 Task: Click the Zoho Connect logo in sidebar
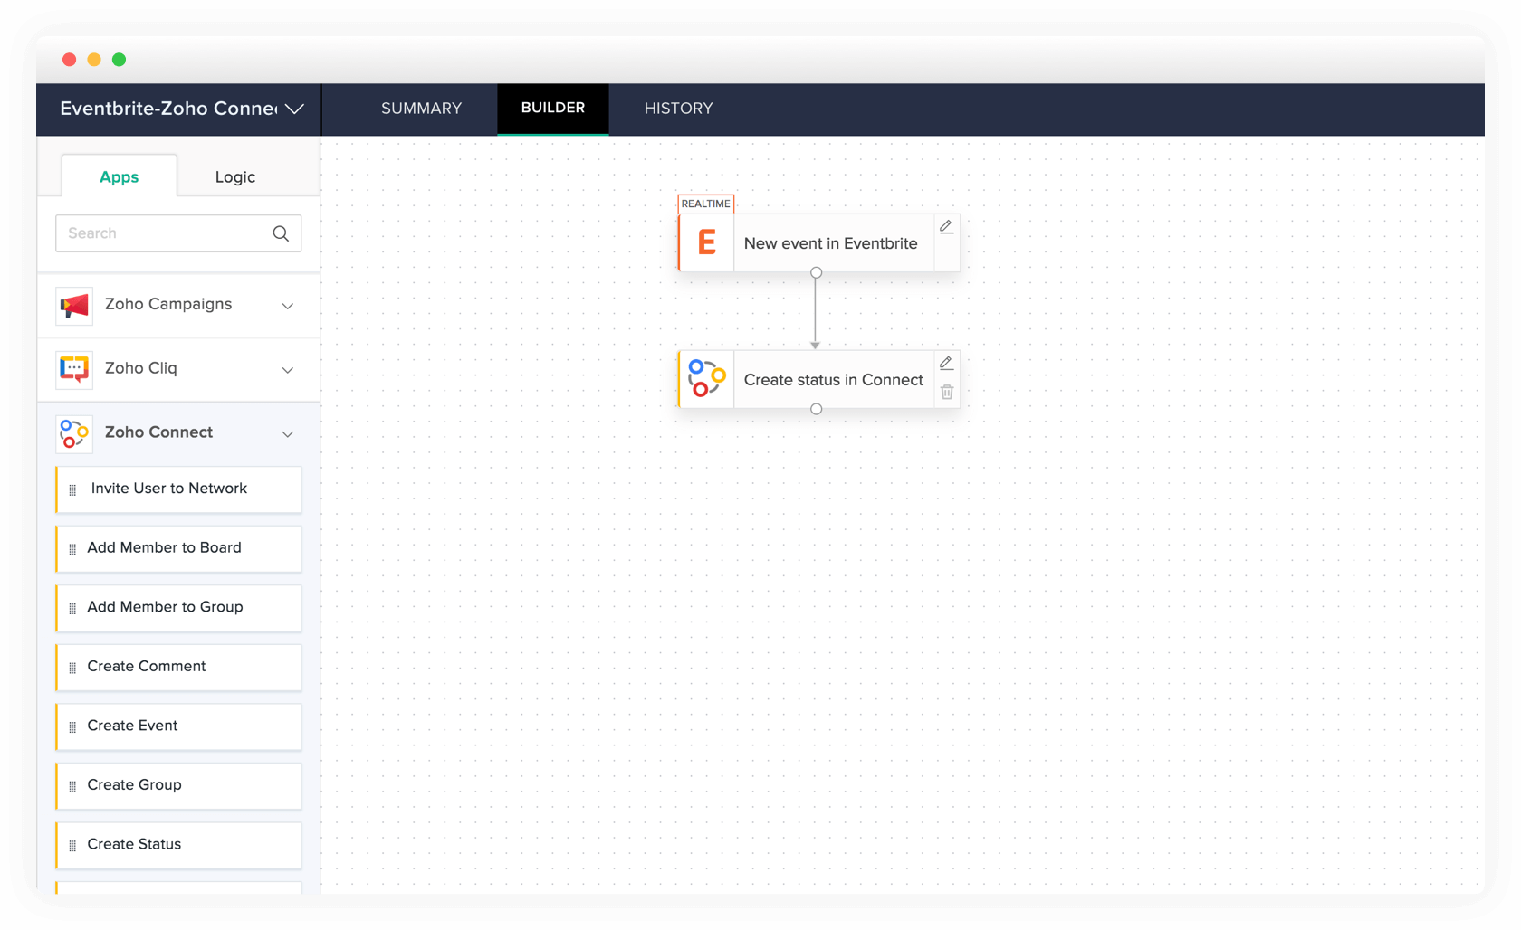(x=74, y=433)
